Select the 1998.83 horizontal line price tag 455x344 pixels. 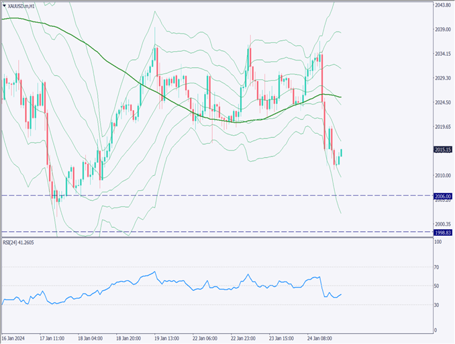pyautogui.click(x=442, y=232)
